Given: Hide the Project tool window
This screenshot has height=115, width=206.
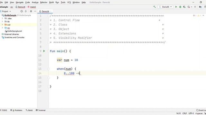Looking at the screenshot, I should (35, 11).
